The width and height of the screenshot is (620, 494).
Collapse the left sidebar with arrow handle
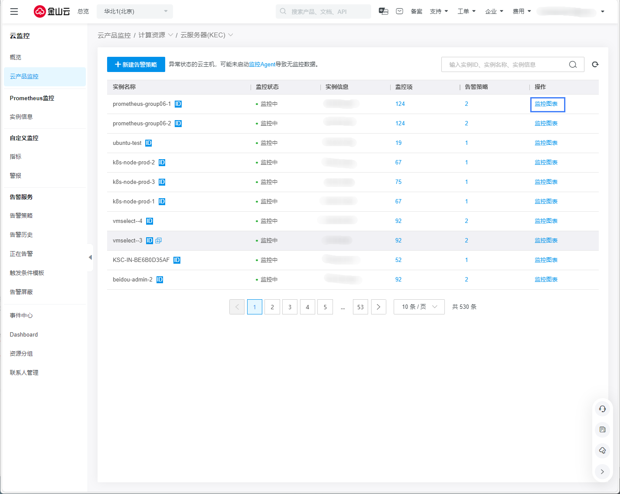tap(90, 257)
